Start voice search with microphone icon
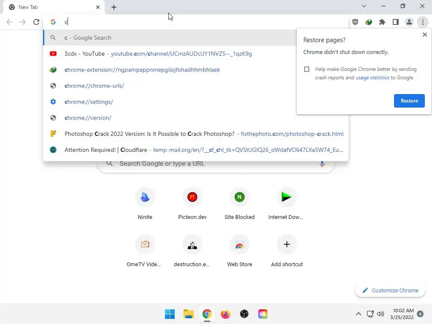432x324 pixels. pyautogui.click(x=322, y=164)
